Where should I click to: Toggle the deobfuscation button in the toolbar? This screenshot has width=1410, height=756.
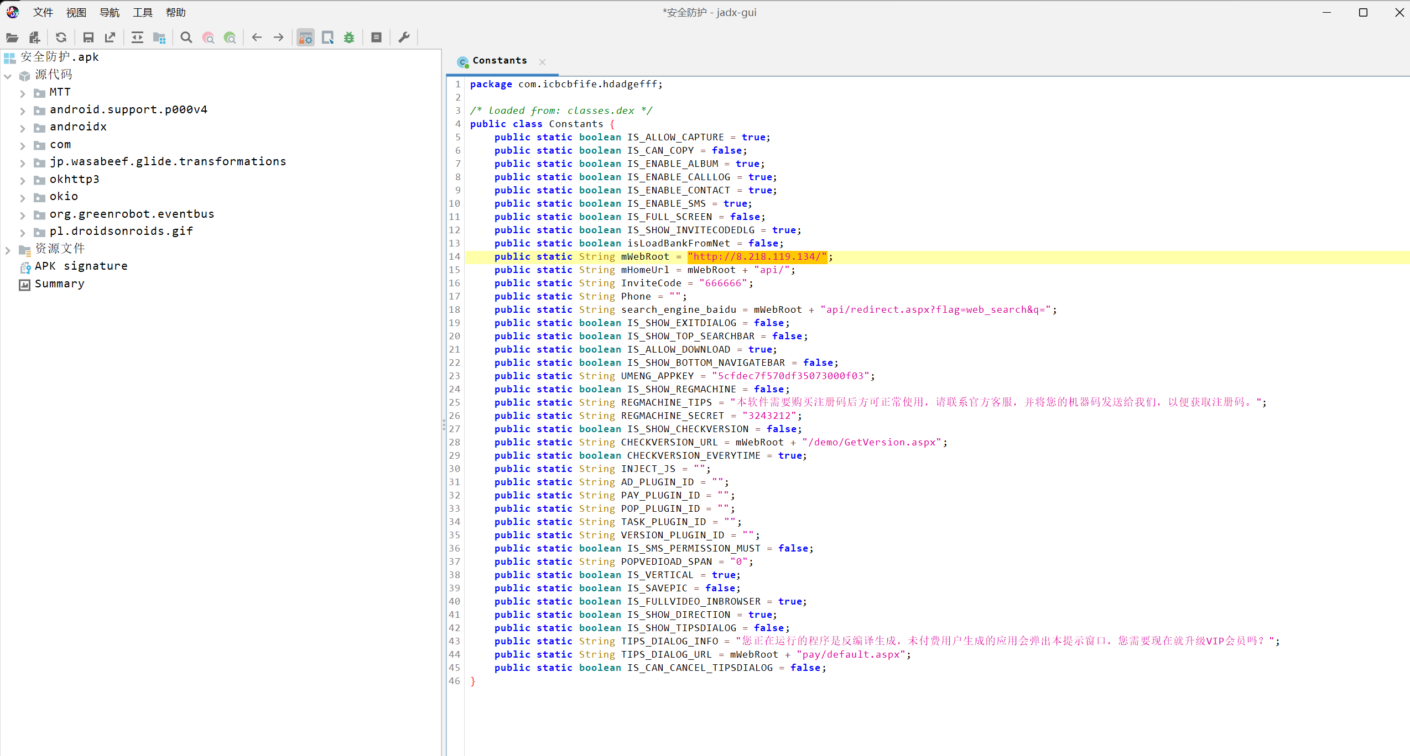(305, 38)
